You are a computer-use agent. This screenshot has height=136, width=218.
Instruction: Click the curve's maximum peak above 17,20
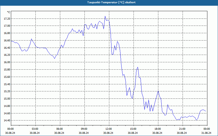click(105, 16)
